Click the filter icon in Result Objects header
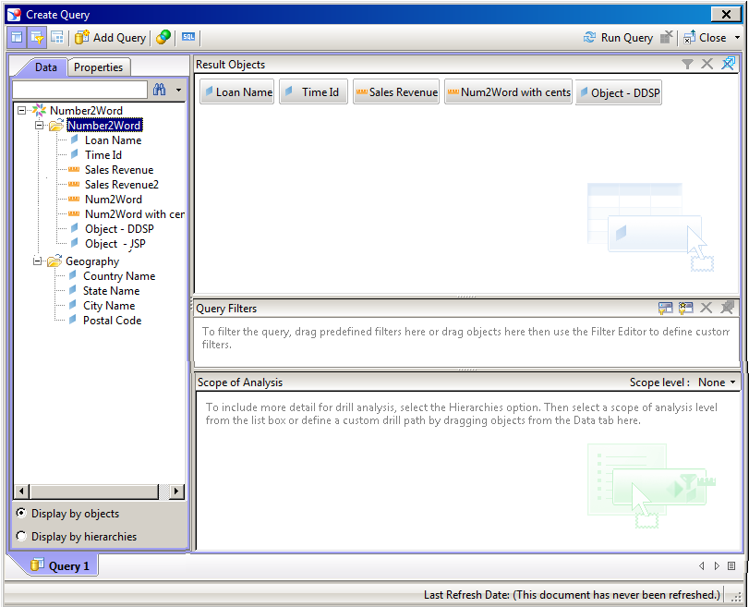 point(687,64)
